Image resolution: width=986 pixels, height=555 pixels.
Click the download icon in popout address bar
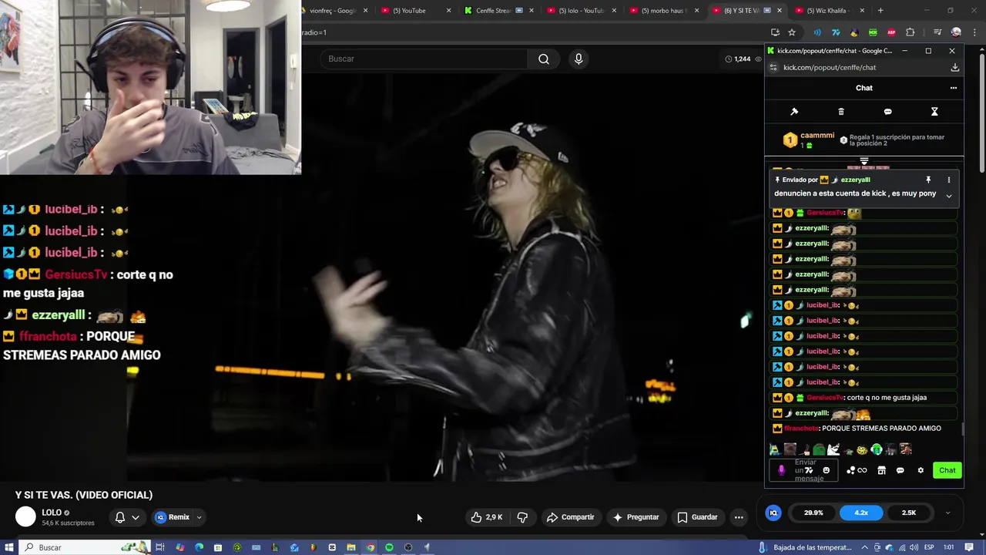pos(954,68)
